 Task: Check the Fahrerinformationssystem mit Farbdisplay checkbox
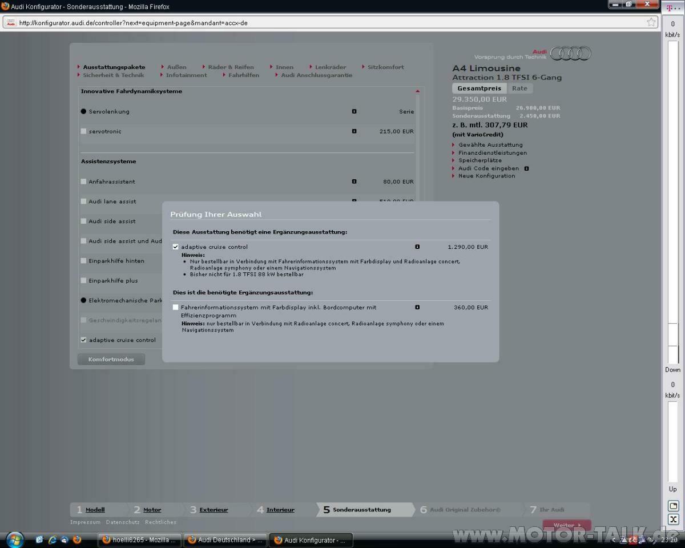coord(175,307)
